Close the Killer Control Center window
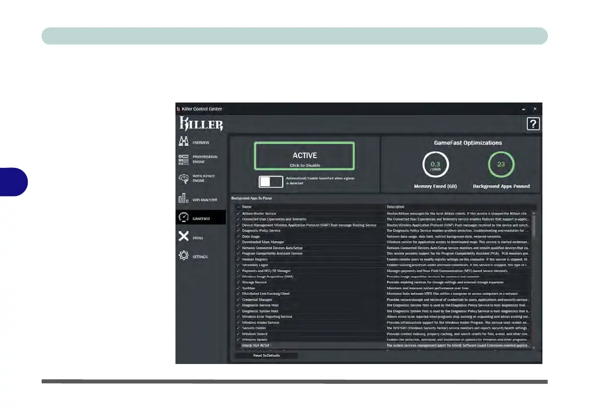 pos(535,109)
